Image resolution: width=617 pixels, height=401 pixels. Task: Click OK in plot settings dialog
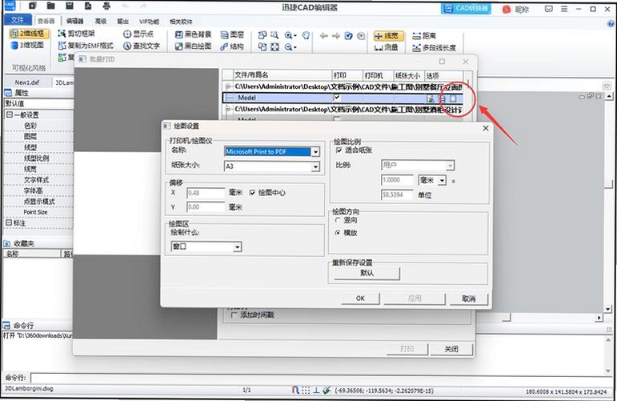(x=360, y=299)
